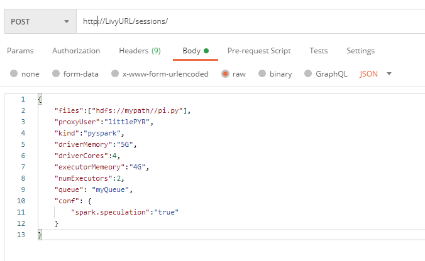Open the Authorization tab
Viewport: 425px width, 261px height.
(76, 51)
